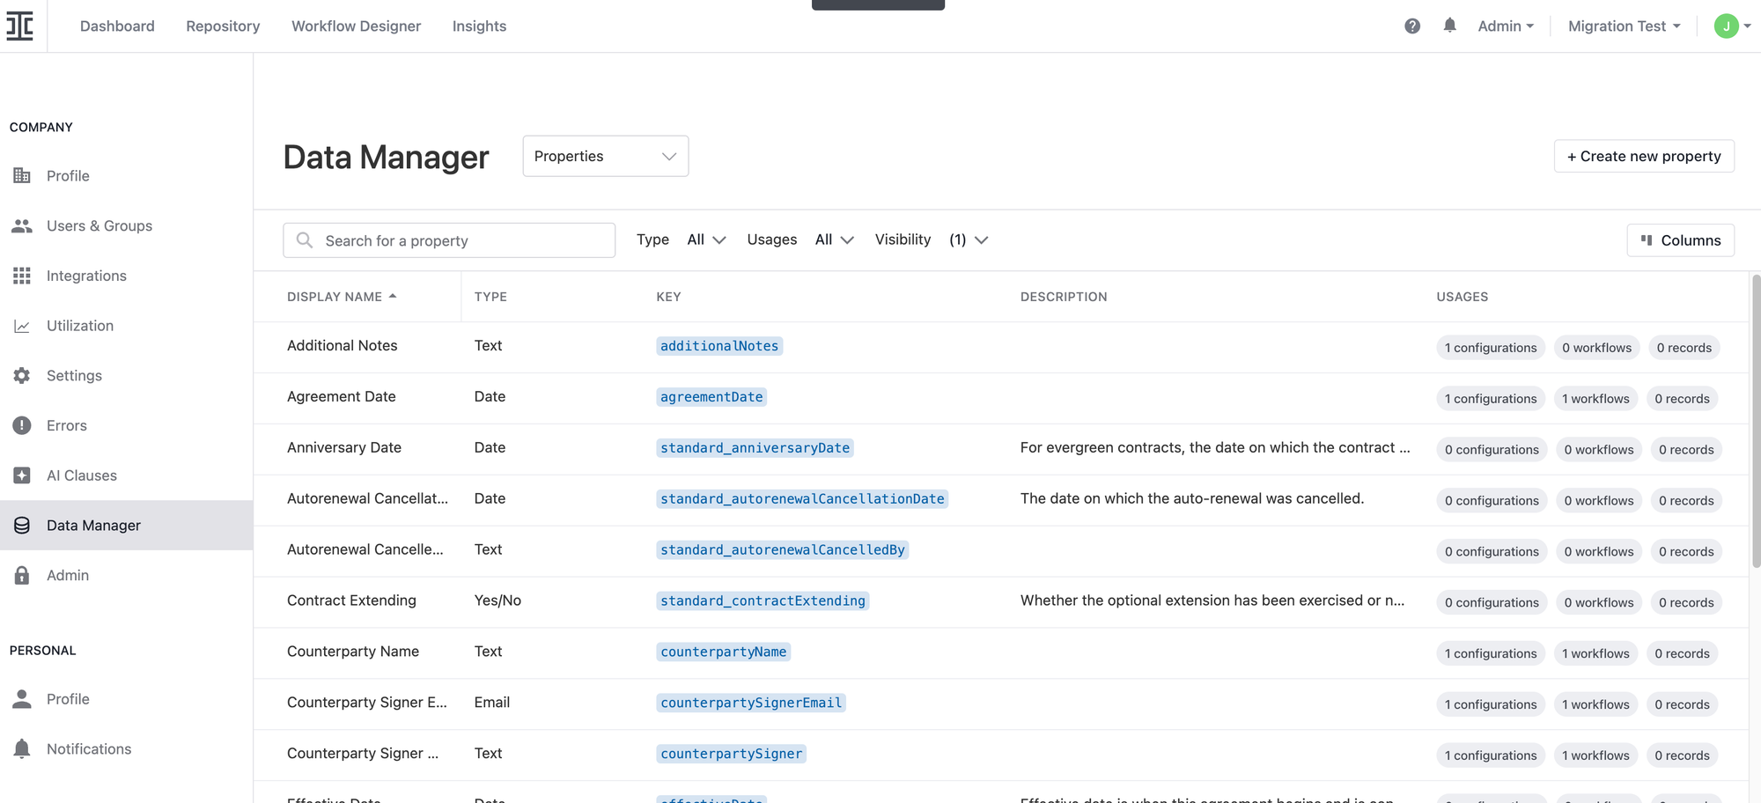This screenshot has height=803, width=1761.
Task: Click the search magnifier icon
Action: pos(305,240)
